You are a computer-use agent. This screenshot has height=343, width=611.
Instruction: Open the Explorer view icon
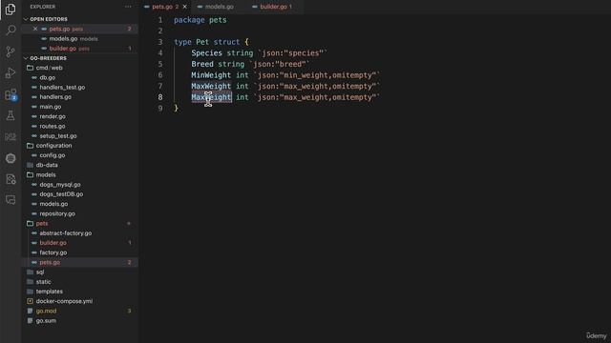(x=11, y=9)
